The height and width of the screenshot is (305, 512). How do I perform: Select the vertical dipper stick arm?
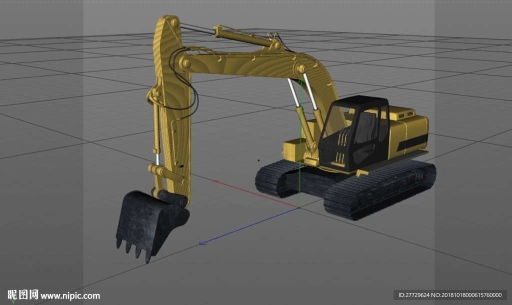coord(171,108)
